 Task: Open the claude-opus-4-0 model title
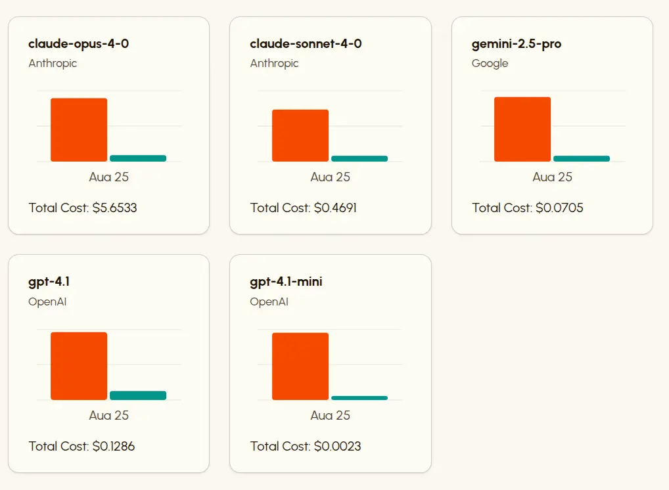83,44
